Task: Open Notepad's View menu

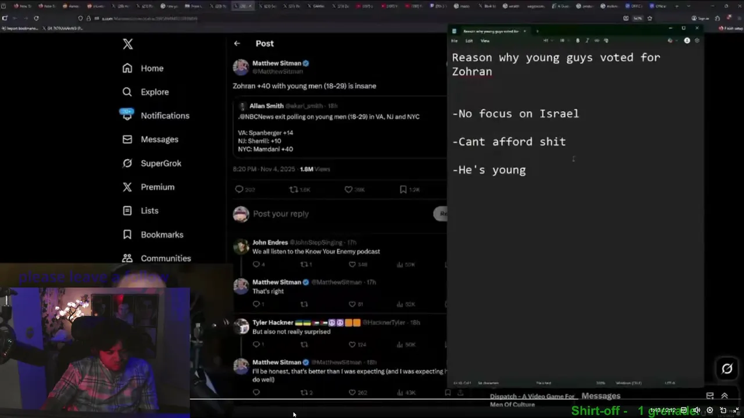Action: pos(485,41)
